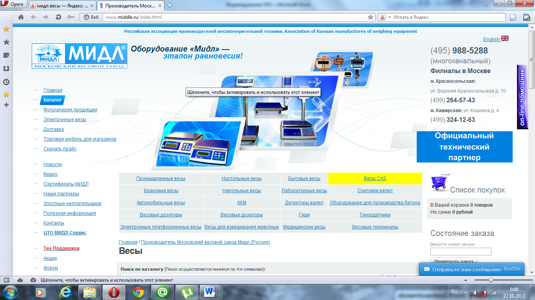Open 'Форум' menu link

[51, 268]
